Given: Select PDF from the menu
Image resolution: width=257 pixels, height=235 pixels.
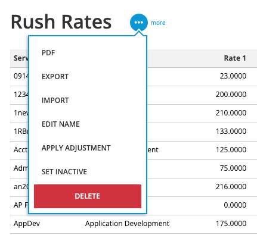Looking at the screenshot, I should tap(48, 53).
